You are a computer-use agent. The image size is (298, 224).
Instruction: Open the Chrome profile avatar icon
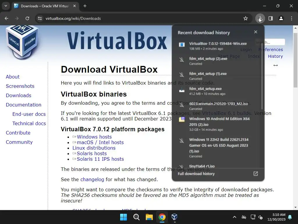coord(281,18)
